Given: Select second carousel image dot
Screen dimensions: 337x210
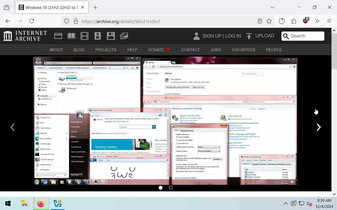Looking at the screenshot, I should click(171, 188).
